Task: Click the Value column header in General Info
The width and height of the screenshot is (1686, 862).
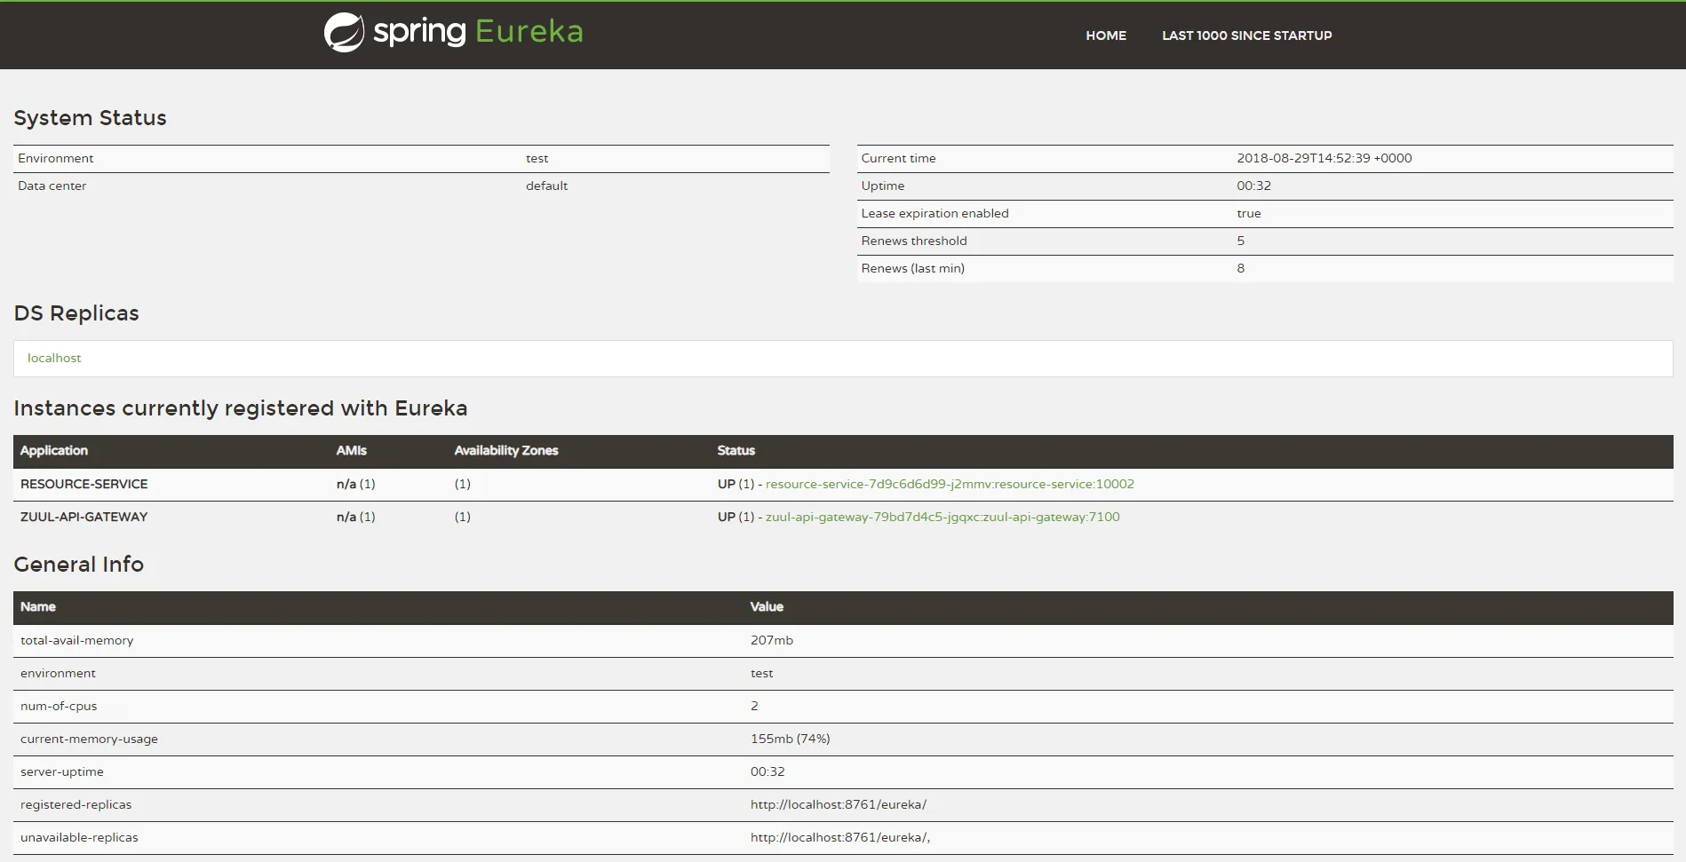Action: point(767,607)
